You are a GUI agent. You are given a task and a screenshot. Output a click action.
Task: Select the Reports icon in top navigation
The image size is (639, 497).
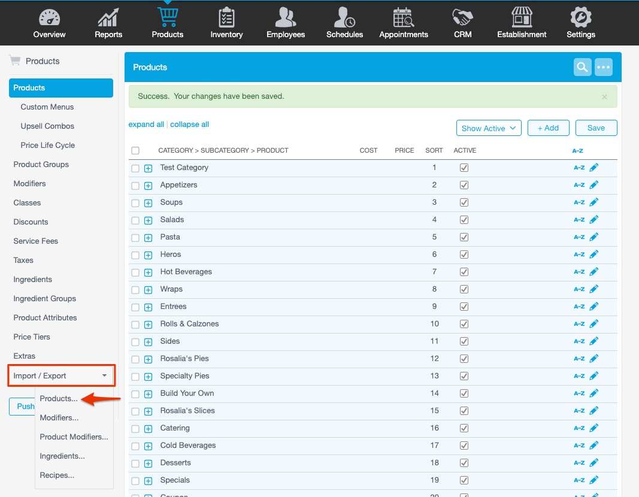(x=108, y=18)
